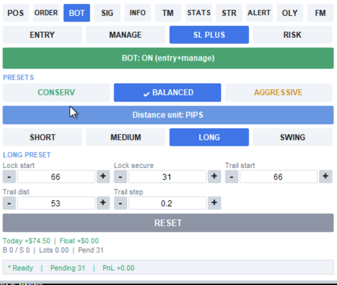
Task: Open the SIG tab
Action: tap(107, 13)
